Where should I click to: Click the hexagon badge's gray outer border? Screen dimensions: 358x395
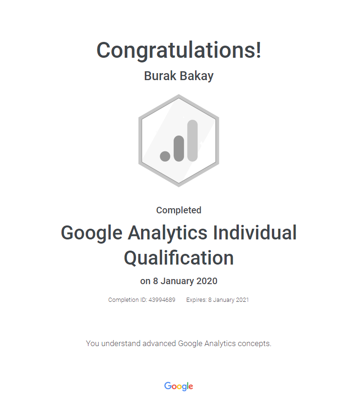140,140
